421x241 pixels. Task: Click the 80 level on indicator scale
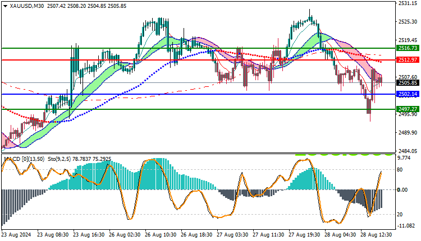click(x=400, y=170)
